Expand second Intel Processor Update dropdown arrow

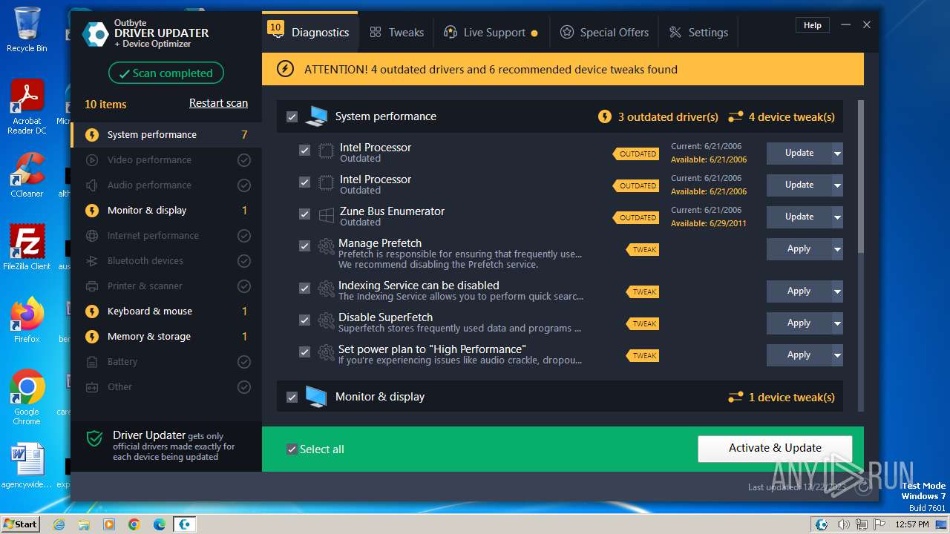[x=837, y=185]
